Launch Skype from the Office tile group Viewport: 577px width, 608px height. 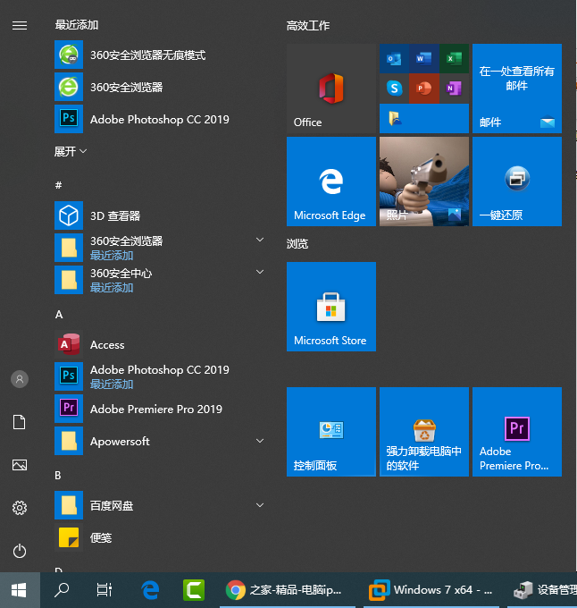pos(394,89)
